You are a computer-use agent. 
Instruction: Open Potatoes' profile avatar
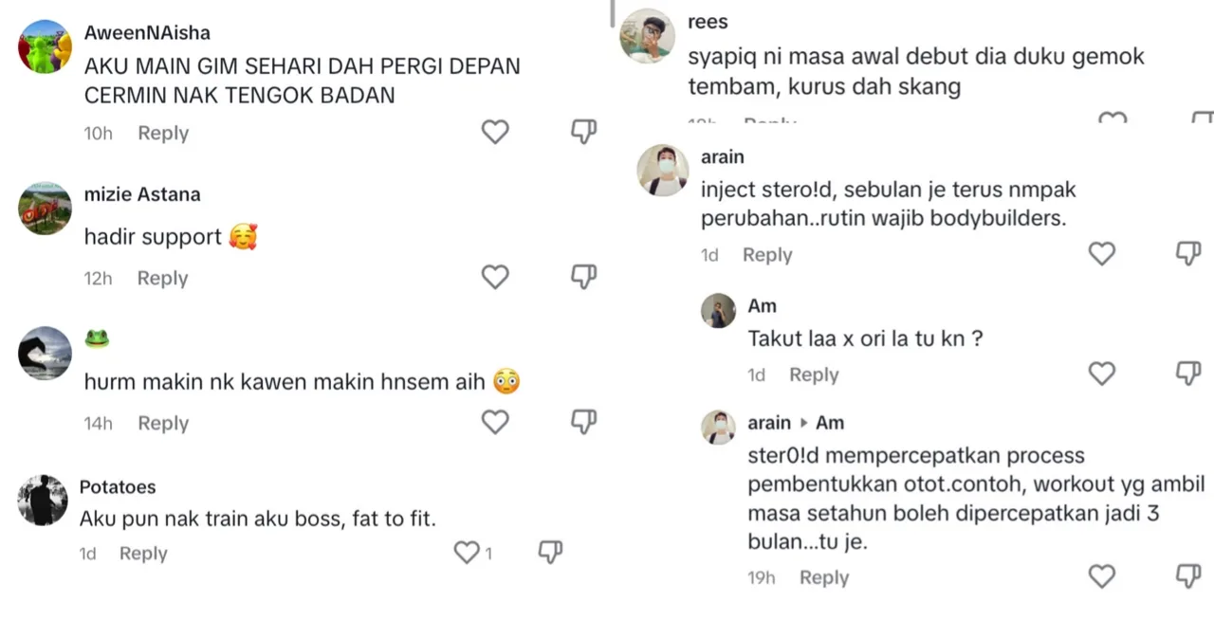point(43,500)
